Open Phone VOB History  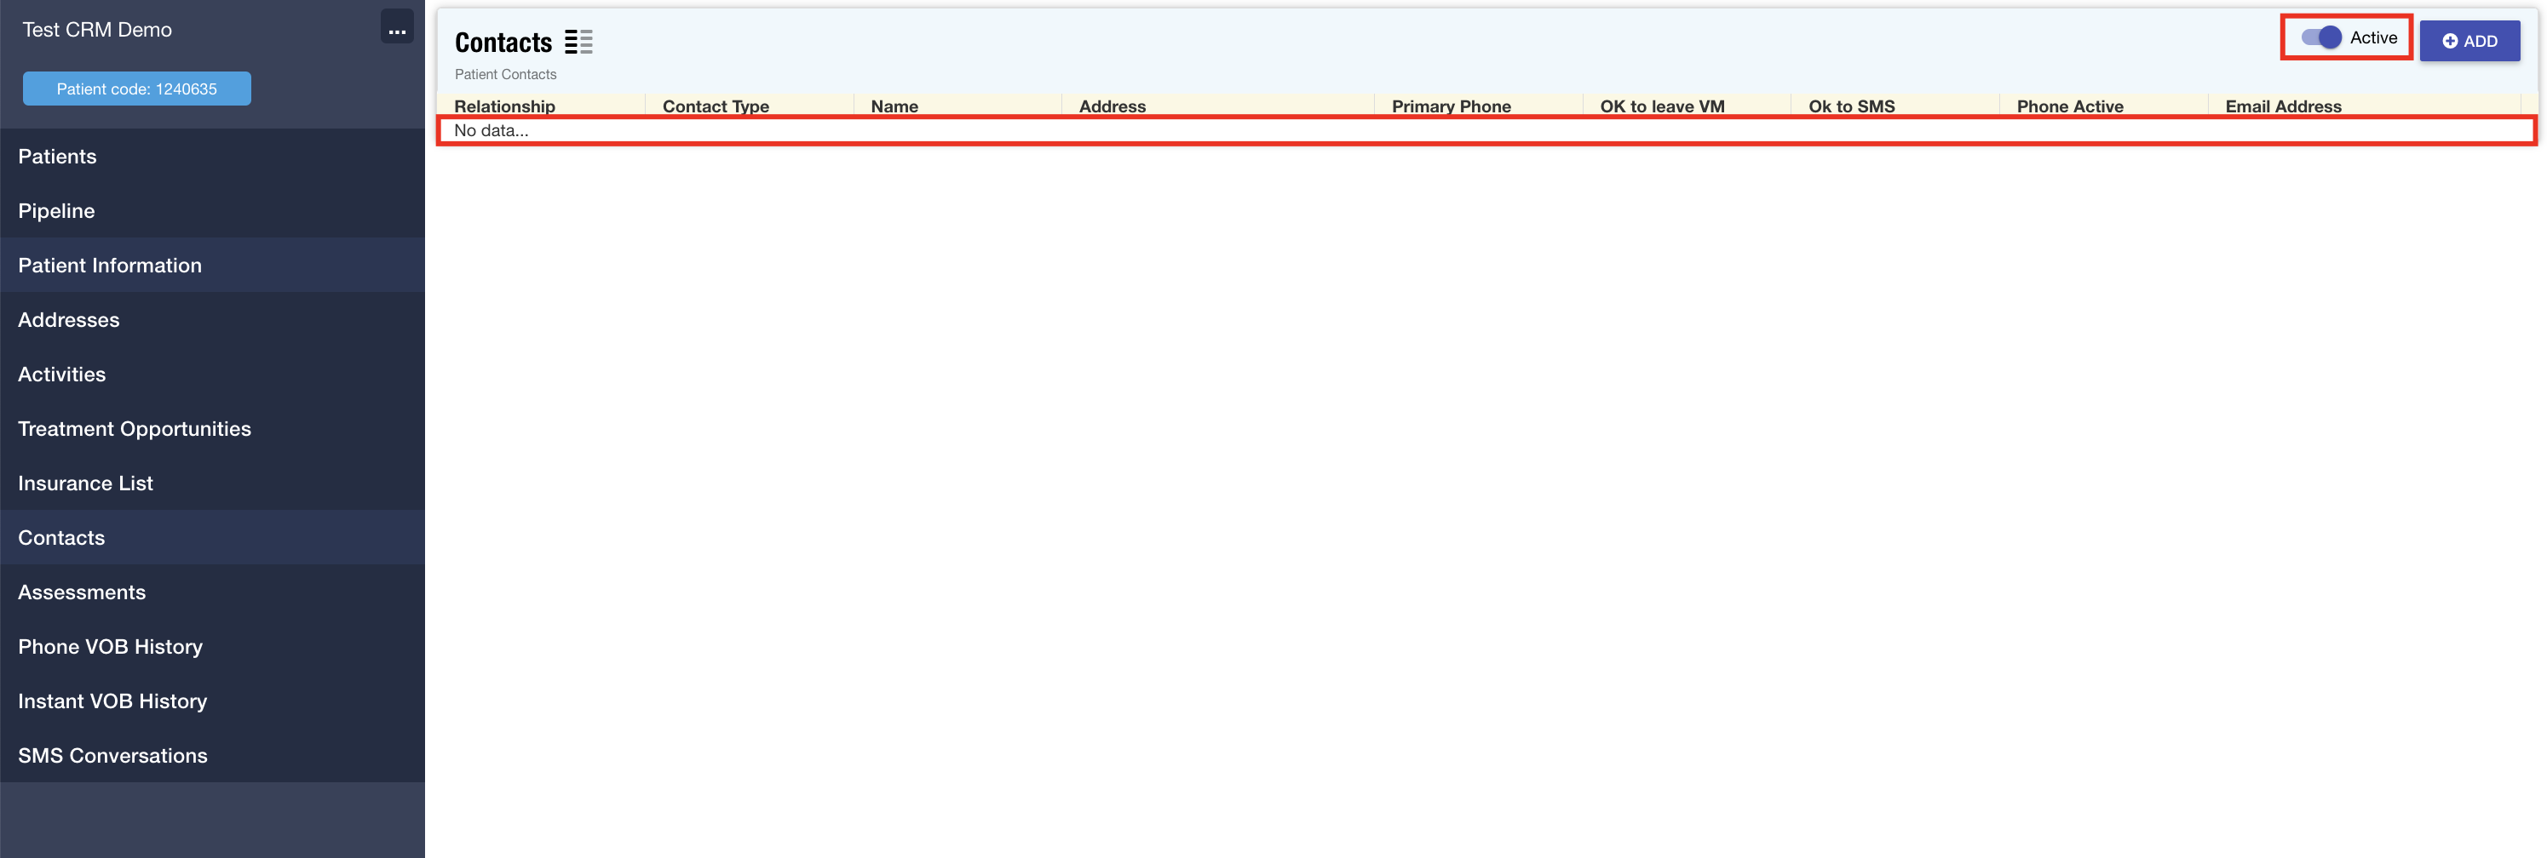pyautogui.click(x=110, y=645)
